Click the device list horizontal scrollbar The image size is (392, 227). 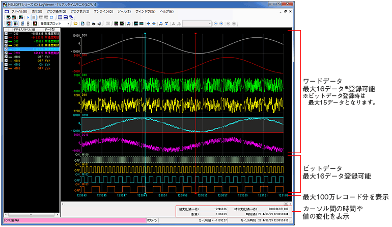pyautogui.click(x=31, y=214)
